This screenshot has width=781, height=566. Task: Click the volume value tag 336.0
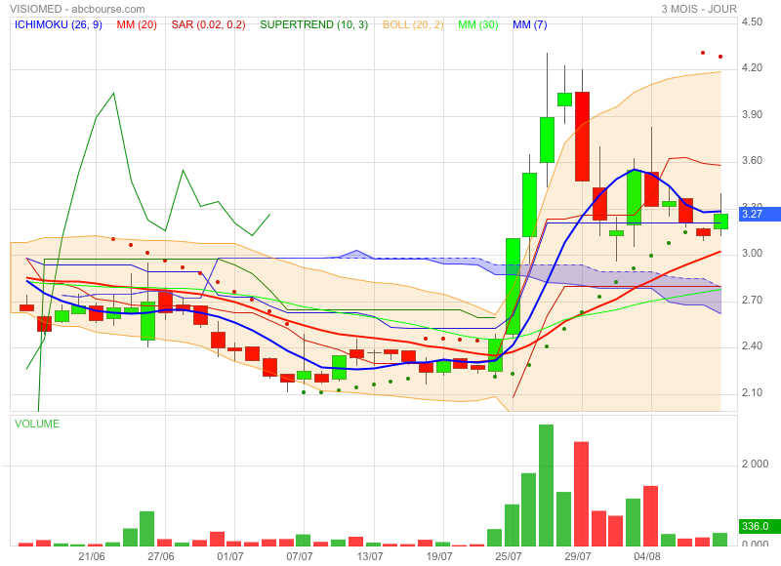point(760,526)
